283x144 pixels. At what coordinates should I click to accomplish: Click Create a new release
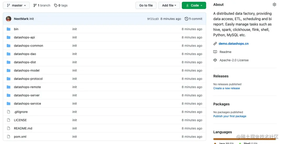(x=226, y=88)
